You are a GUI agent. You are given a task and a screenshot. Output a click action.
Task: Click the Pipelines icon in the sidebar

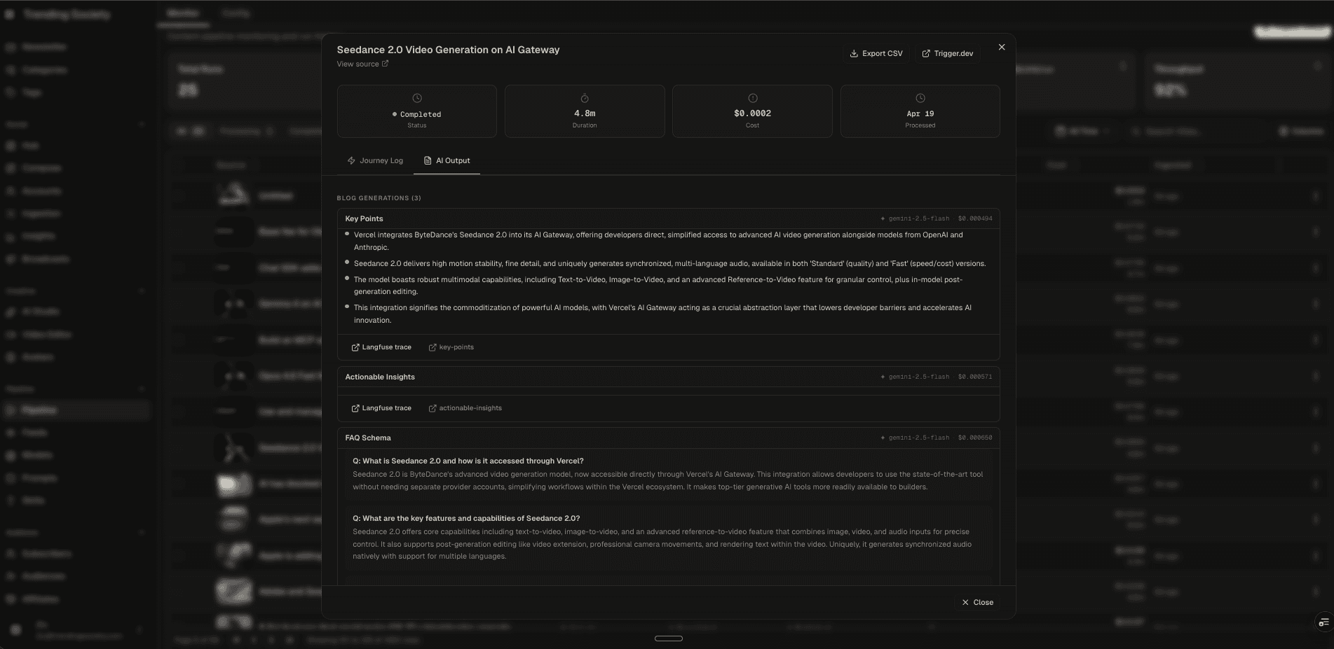coord(10,410)
